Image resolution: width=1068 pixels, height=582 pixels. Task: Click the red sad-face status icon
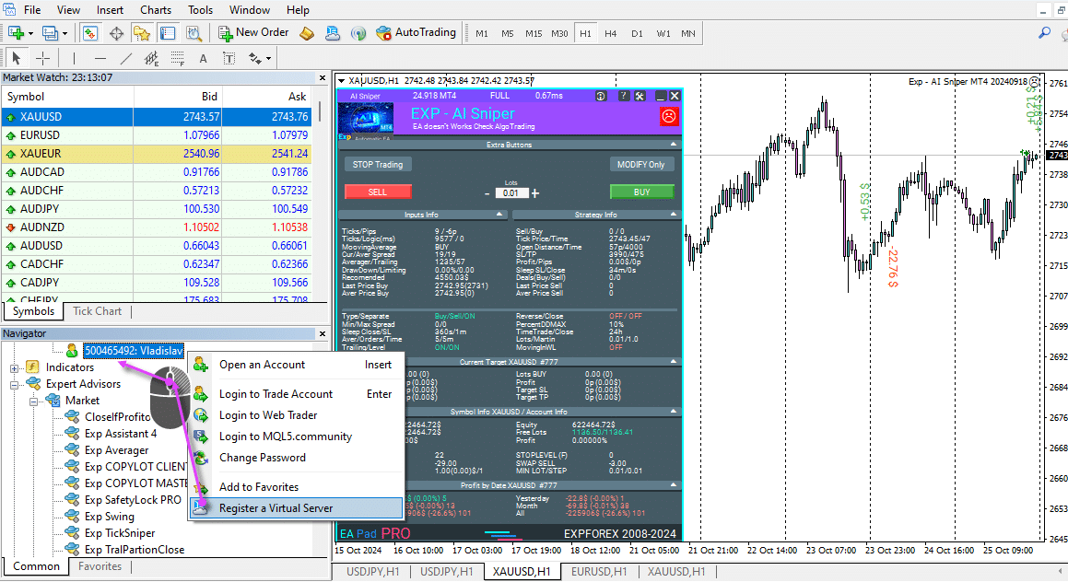coord(669,117)
